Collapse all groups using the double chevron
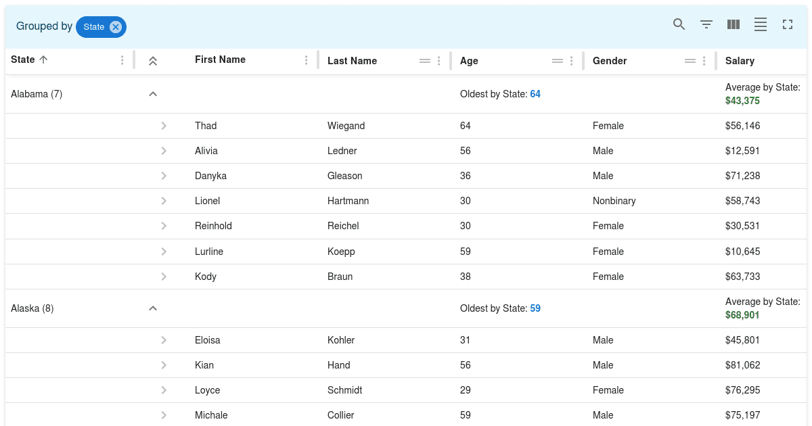Screen dimensions: 812x426 click(x=153, y=60)
